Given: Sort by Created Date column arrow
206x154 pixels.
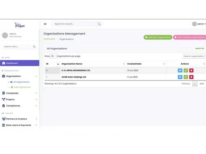Looking at the screenshot, I should (164, 64).
